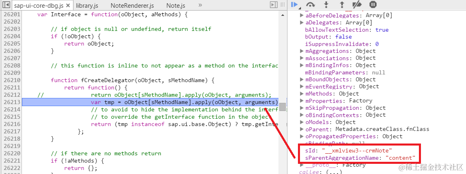Expand mAggregations object
This screenshot has width=466, height=174.
pyautogui.click(x=302, y=51)
